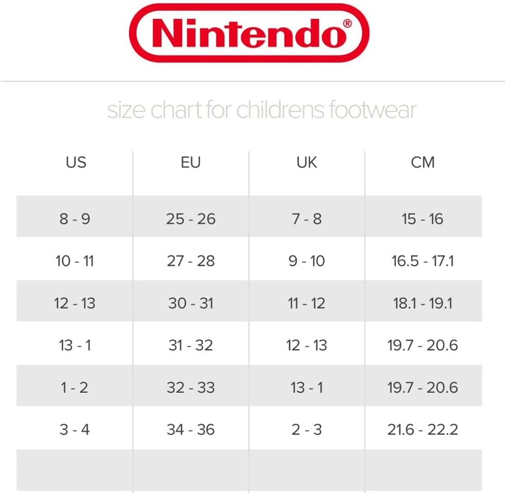505x493 pixels.
Task: Click the EU column header
Action: (191, 162)
